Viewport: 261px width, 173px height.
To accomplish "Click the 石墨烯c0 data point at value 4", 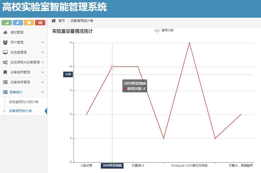I will 138,67.
